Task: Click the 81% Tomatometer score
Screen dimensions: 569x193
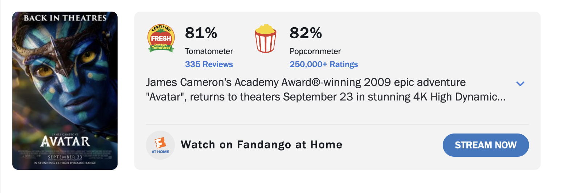Action: coord(201,33)
